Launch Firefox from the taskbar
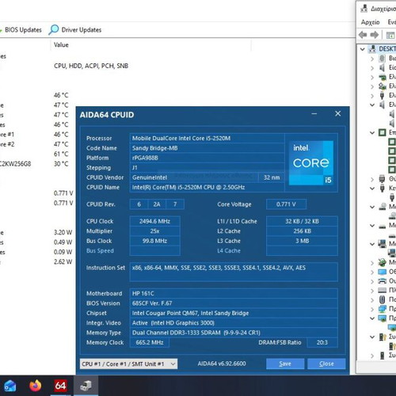 pos(35,386)
